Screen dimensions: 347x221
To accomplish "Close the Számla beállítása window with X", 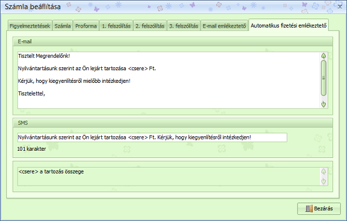I will [340, 7].
